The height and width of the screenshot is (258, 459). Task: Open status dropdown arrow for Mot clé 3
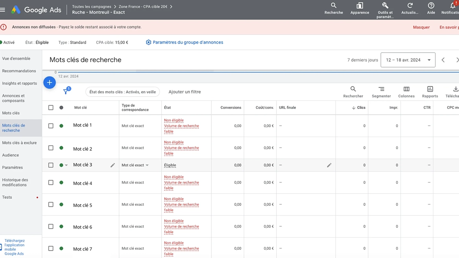click(x=66, y=165)
